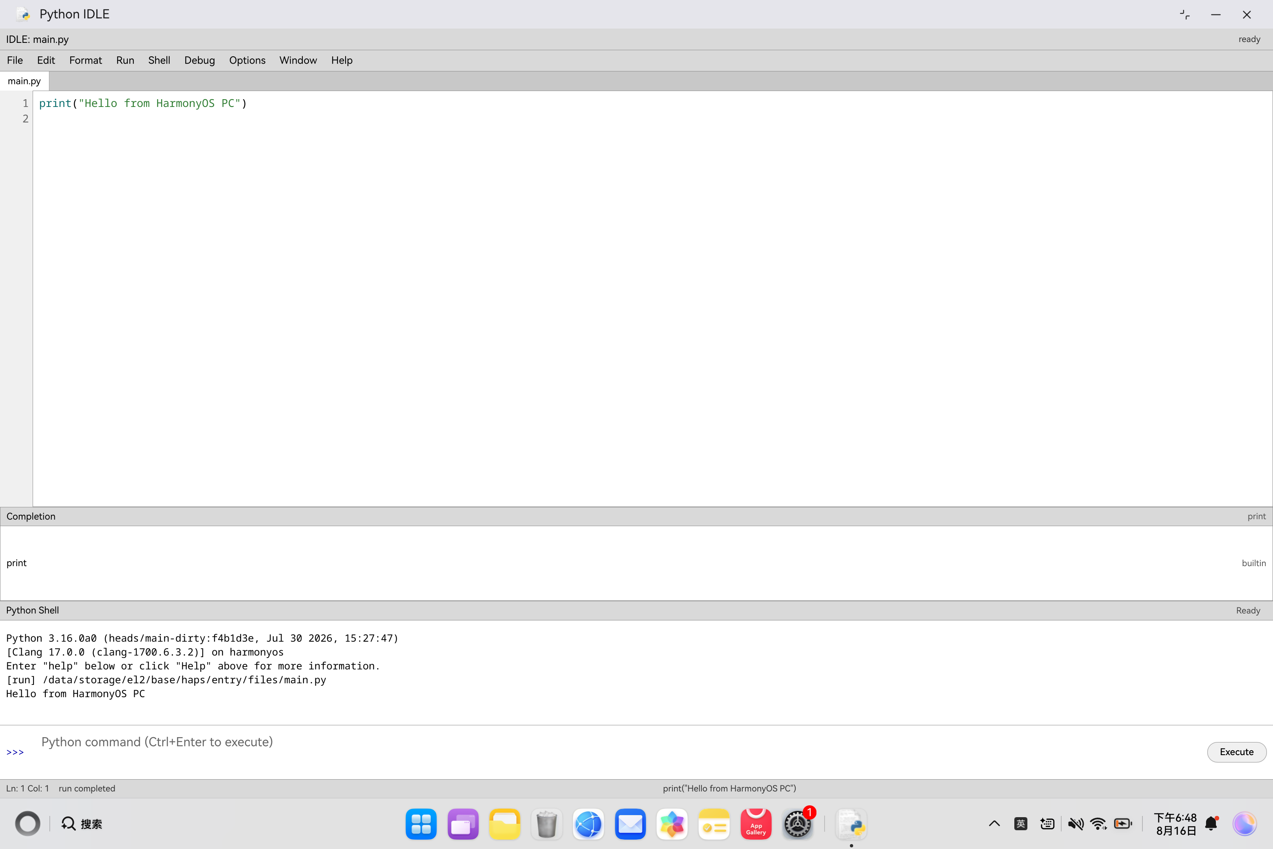Select the main.py editor tab
1273x849 pixels.
tap(24, 81)
